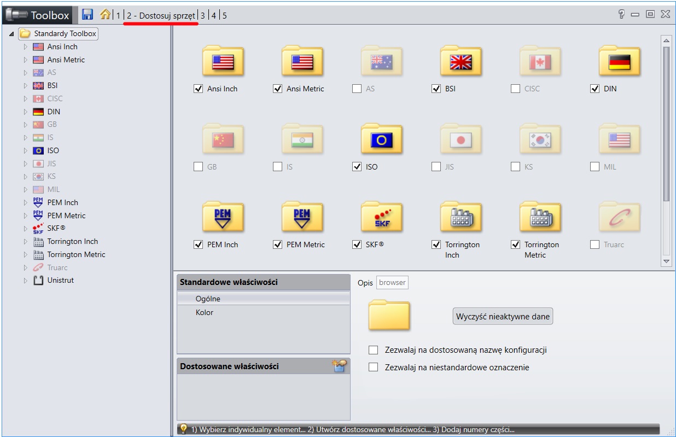The height and width of the screenshot is (437, 676).
Task: Click the save floppy disk icon
Action: coord(88,14)
